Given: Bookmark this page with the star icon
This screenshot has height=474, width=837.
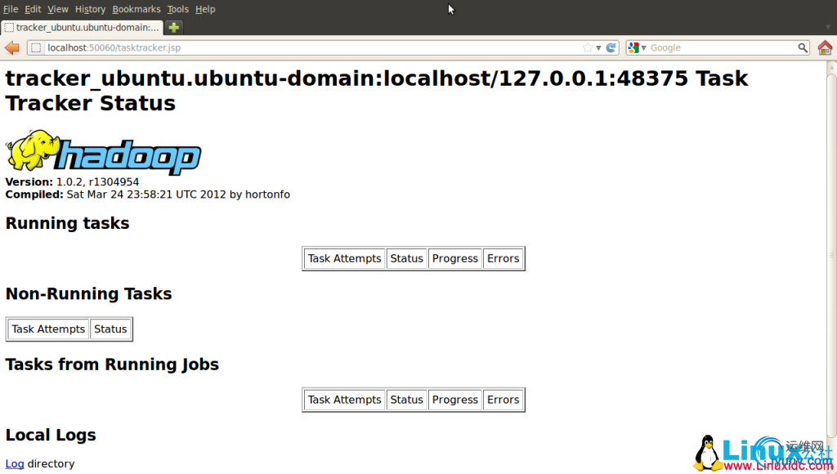Looking at the screenshot, I should pyautogui.click(x=588, y=48).
